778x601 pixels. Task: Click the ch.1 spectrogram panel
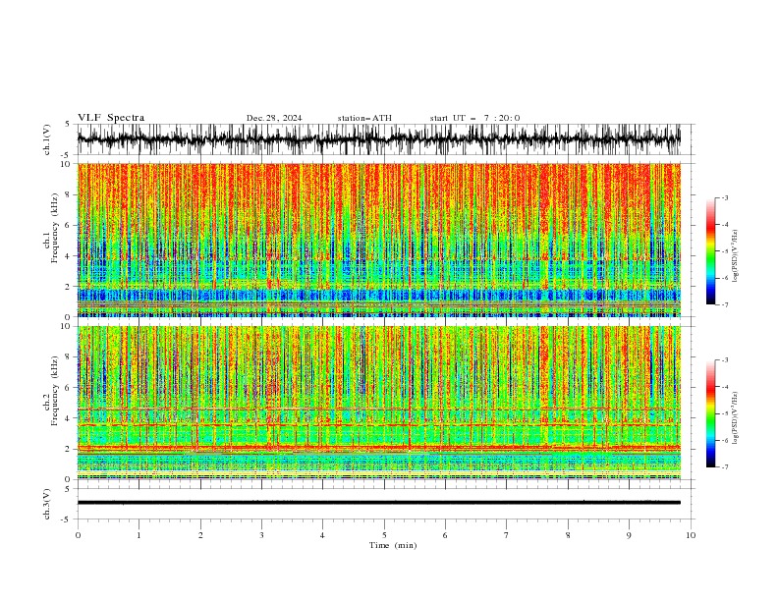point(378,240)
